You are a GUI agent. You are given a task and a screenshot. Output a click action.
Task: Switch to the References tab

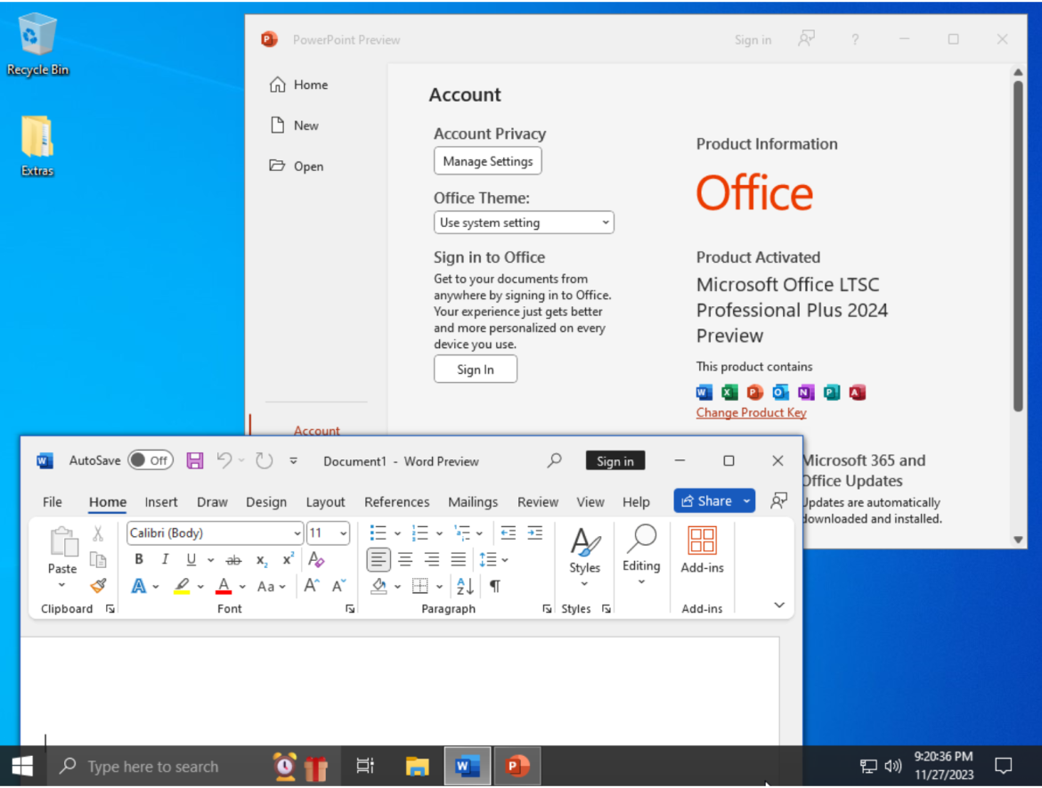(x=396, y=502)
